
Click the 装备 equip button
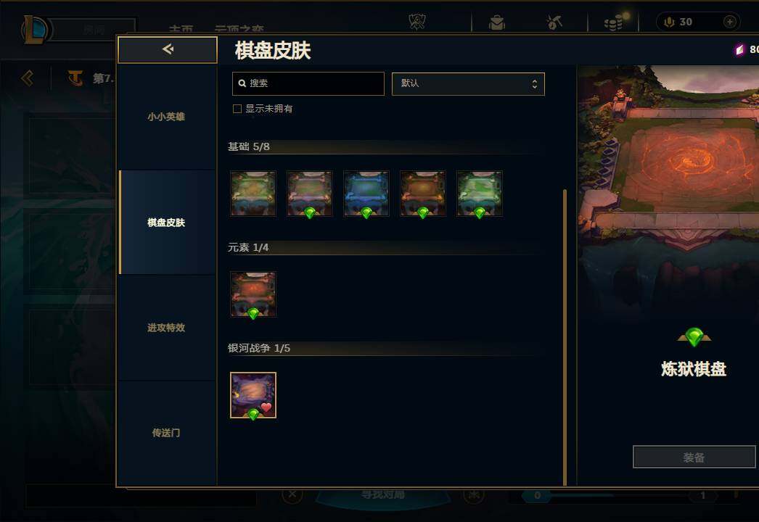pyautogui.click(x=694, y=457)
